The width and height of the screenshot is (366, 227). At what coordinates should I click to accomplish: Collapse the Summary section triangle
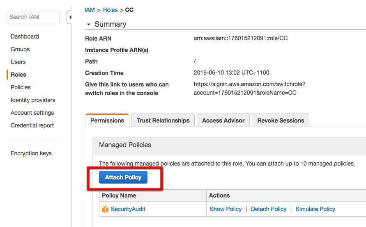(88, 24)
